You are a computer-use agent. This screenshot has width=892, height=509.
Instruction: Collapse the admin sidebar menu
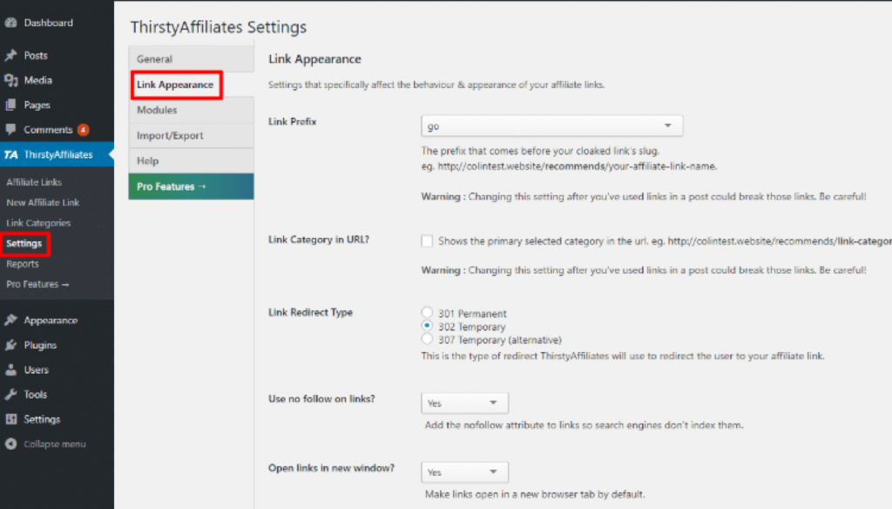pos(57,444)
